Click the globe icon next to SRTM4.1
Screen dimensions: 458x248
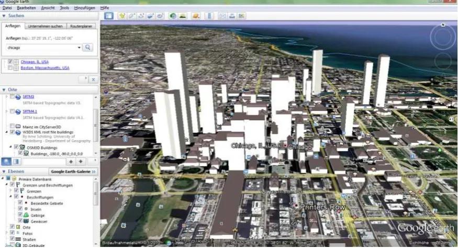pos(18,111)
